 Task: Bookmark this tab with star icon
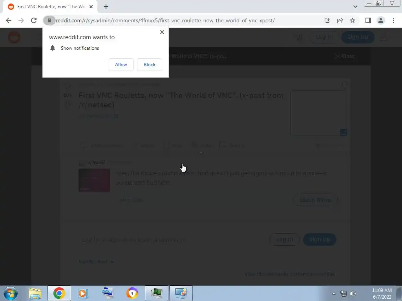pyautogui.click(x=353, y=20)
